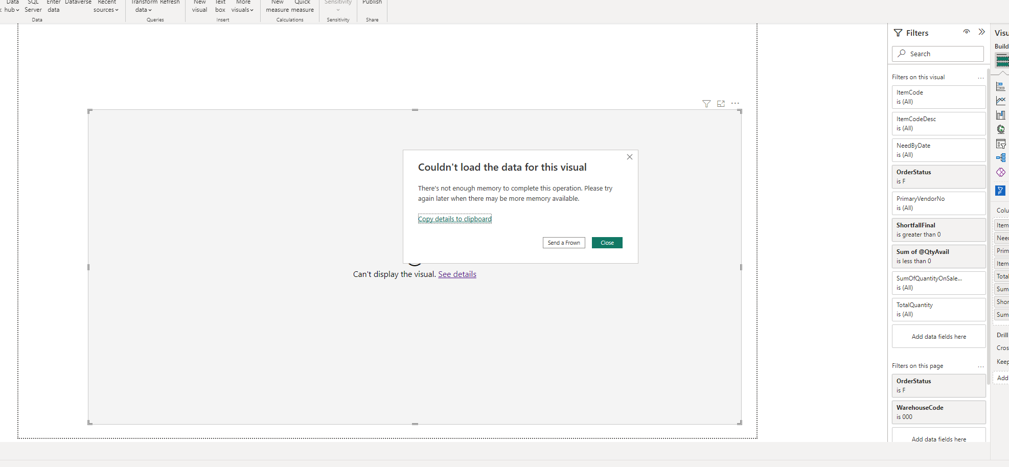1009x467 pixels.
Task: Select the ribbon chart visual icon
Action: pos(1001,115)
